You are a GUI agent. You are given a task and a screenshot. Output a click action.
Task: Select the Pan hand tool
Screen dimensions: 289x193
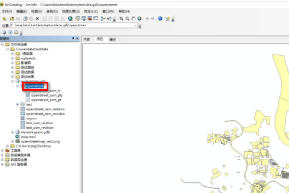click(x=133, y=18)
